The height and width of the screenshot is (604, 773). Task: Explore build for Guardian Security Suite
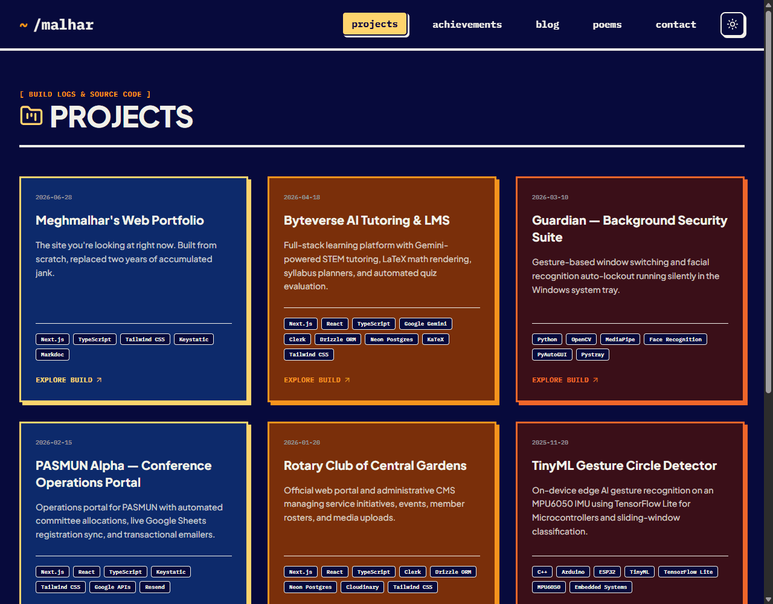coord(565,380)
